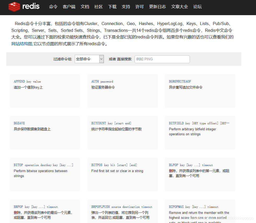
Task: Open the 命令 menu item
Action: pos(53,7)
